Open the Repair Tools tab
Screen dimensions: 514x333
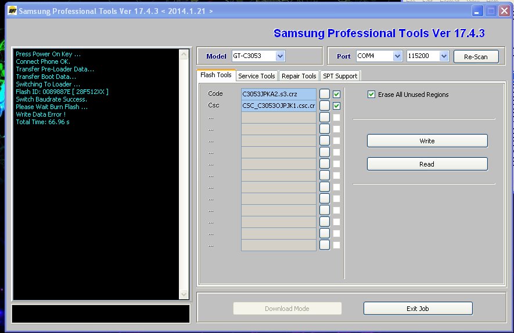[299, 76]
